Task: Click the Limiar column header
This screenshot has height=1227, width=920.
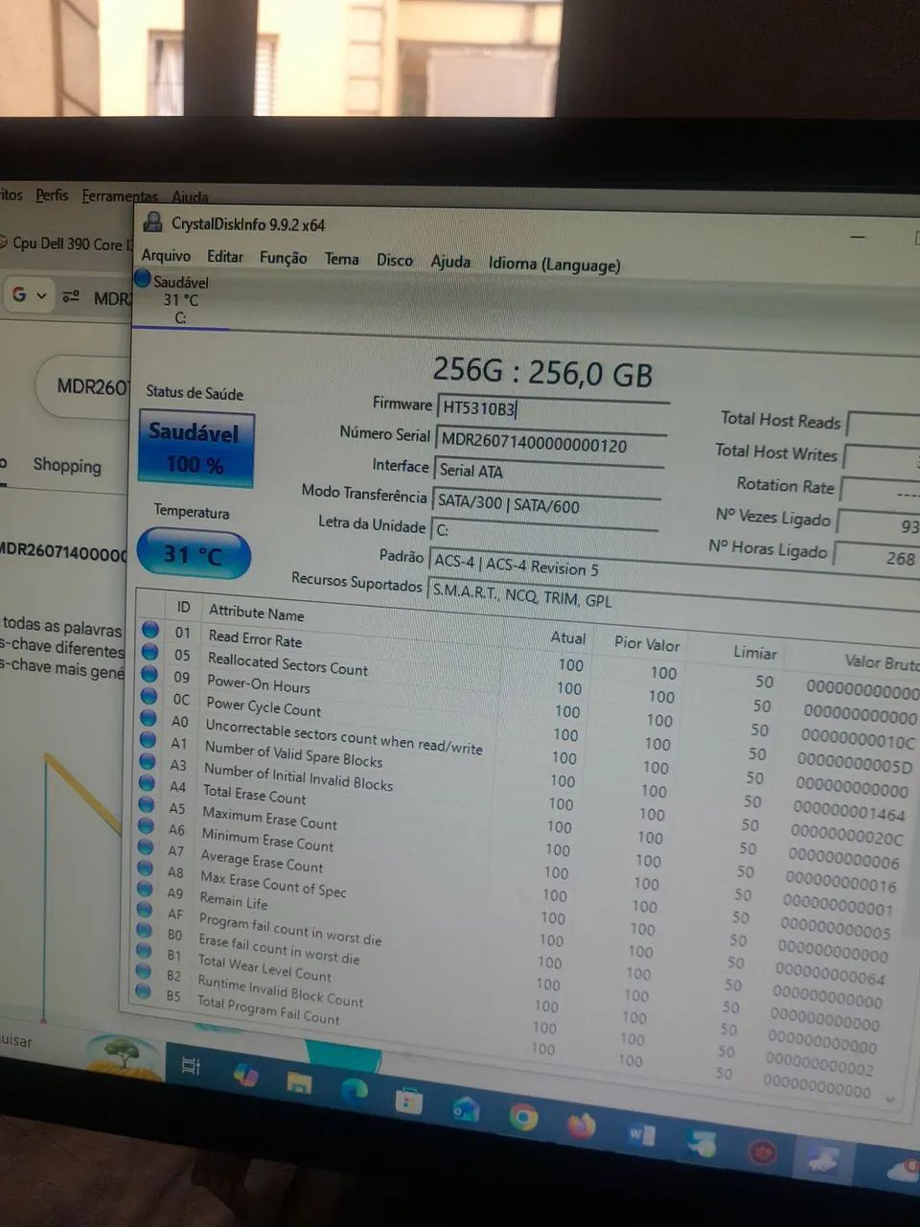Action: (755, 652)
